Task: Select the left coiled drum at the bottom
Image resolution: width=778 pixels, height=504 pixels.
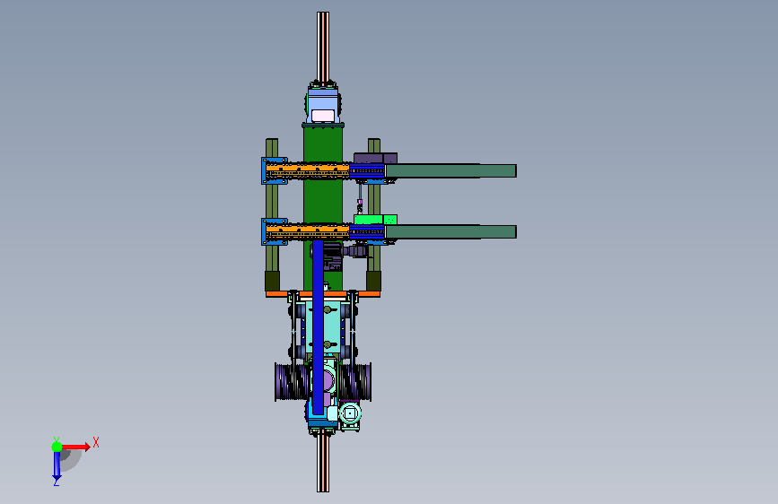Action: tap(291, 382)
